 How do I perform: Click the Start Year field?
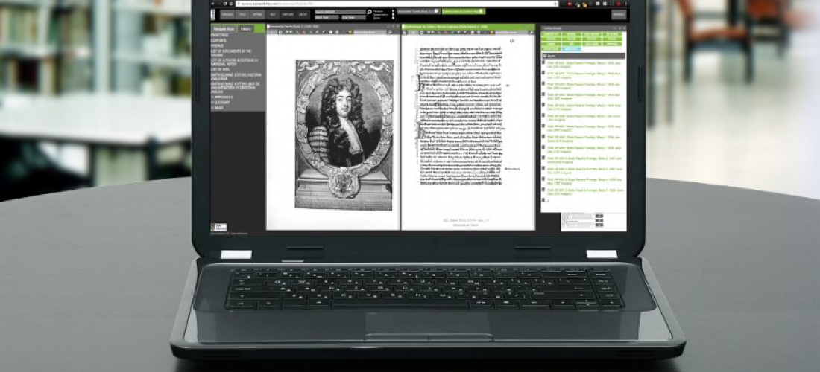pyautogui.click(x=327, y=17)
